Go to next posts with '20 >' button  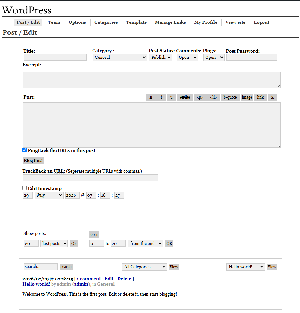click(x=94, y=235)
